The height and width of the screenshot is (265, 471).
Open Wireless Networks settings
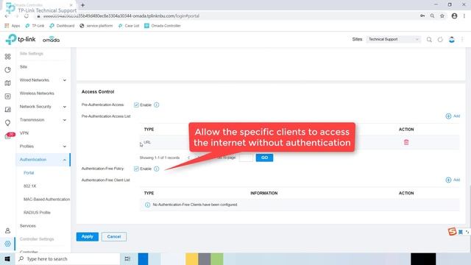tap(37, 93)
